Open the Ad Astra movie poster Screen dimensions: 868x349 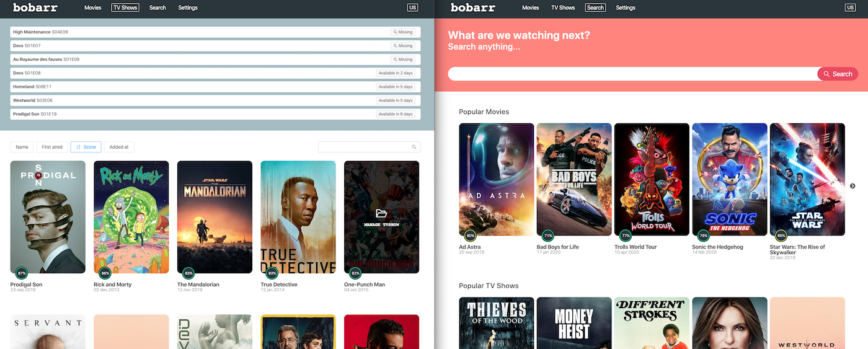click(497, 179)
